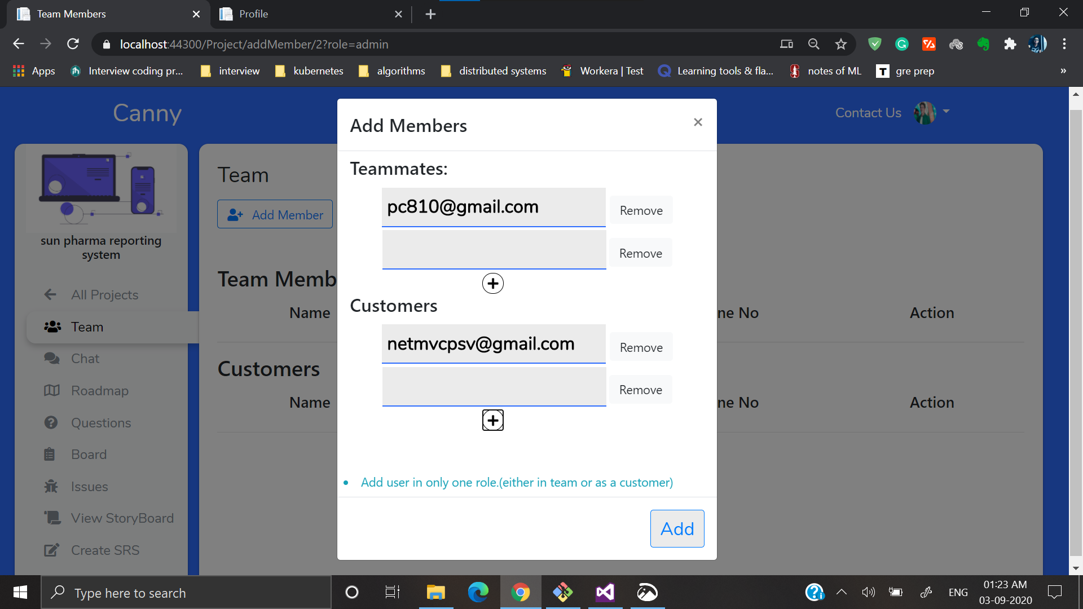Remove the pc810@gmail.com teammate entry
This screenshot has height=609, width=1083.
641,210
